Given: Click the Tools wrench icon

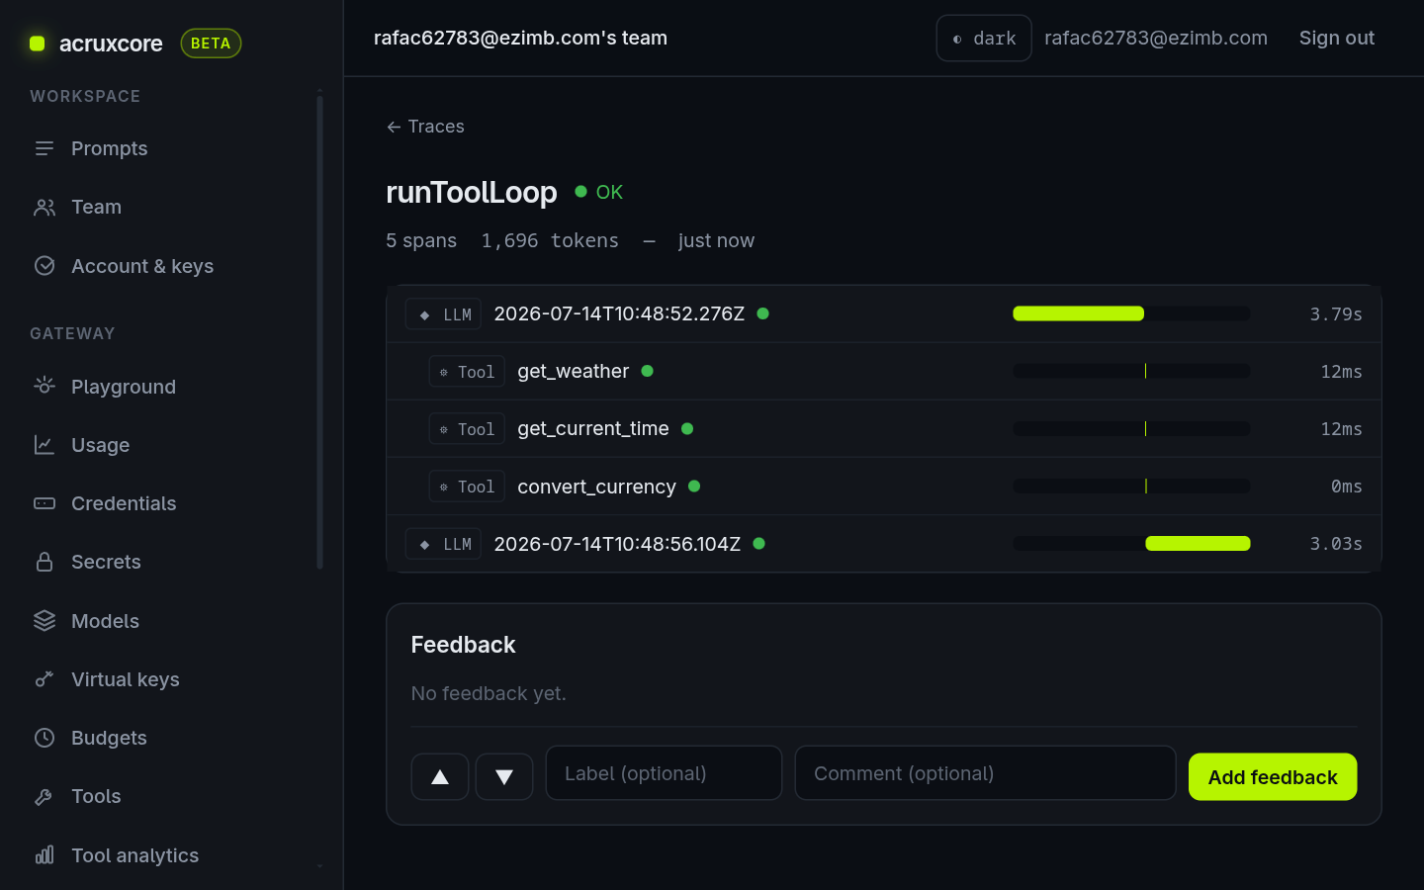Looking at the screenshot, I should pyautogui.click(x=44, y=796).
